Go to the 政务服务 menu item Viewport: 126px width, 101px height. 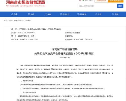point(81,14)
